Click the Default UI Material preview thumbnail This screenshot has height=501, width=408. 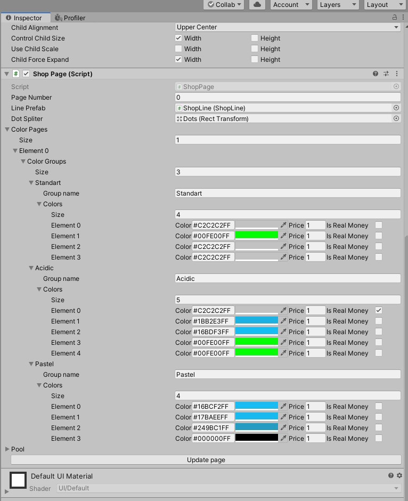click(18, 480)
